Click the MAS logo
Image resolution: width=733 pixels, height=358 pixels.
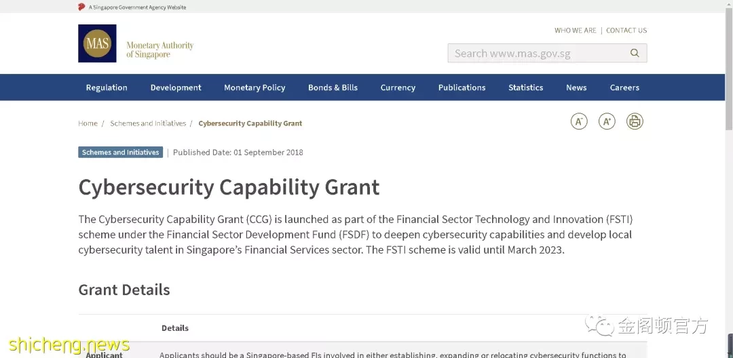point(97,43)
